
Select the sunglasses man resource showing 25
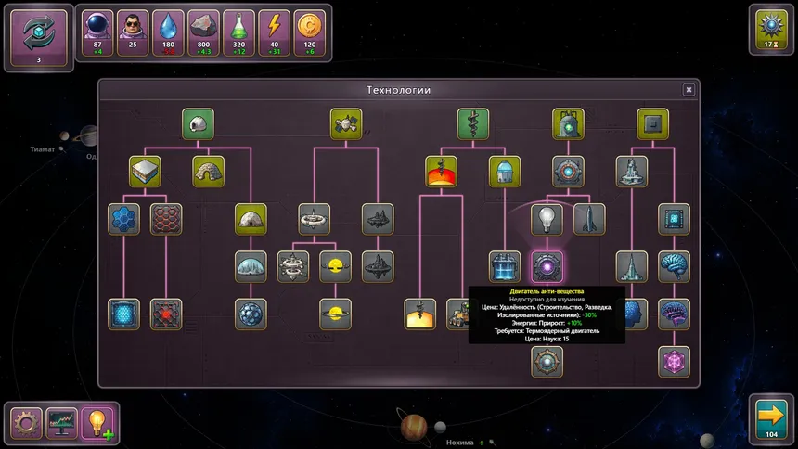pos(133,32)
